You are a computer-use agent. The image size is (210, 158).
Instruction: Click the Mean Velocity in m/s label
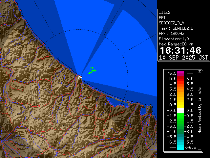click(x=199, y=110)
